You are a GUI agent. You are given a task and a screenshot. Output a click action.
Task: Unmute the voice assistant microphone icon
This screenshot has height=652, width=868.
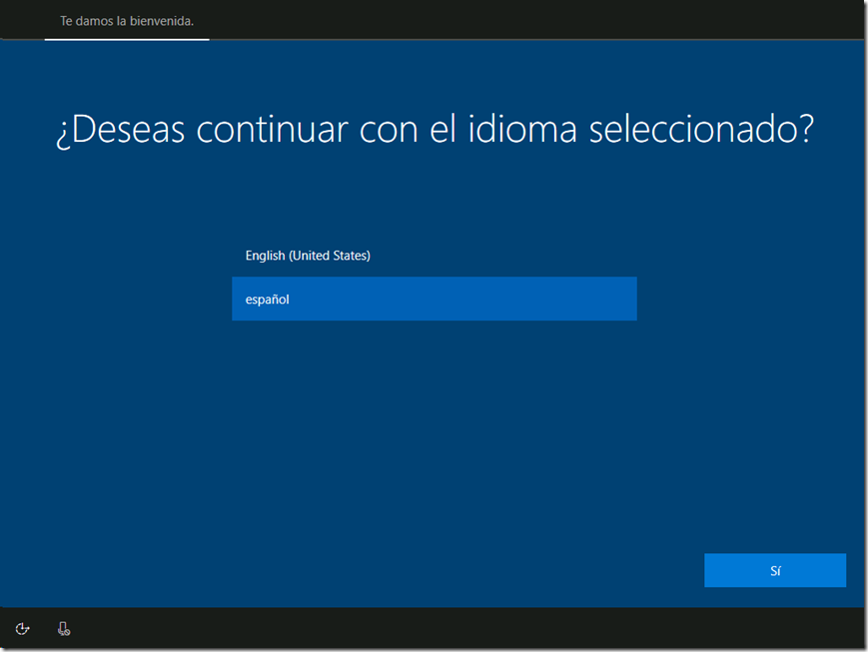click(64, 628)
